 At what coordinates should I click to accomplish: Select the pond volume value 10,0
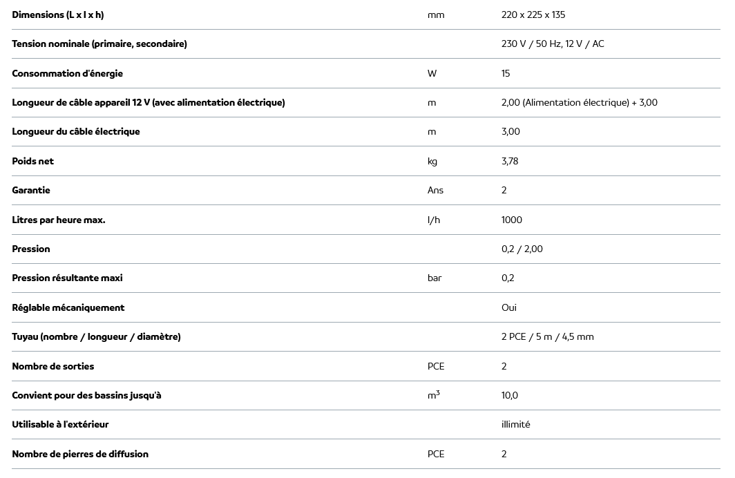click(x=510, y=396)
